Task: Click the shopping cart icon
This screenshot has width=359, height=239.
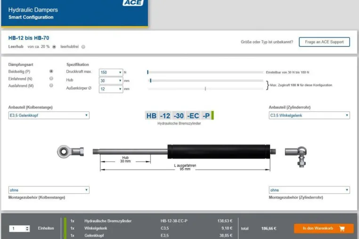Action: click(342, 229)
